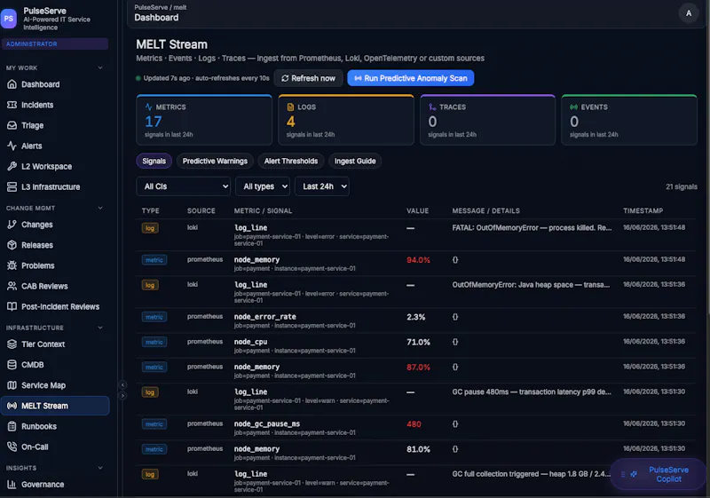Open Changes via the branch icon

(12, 225)
